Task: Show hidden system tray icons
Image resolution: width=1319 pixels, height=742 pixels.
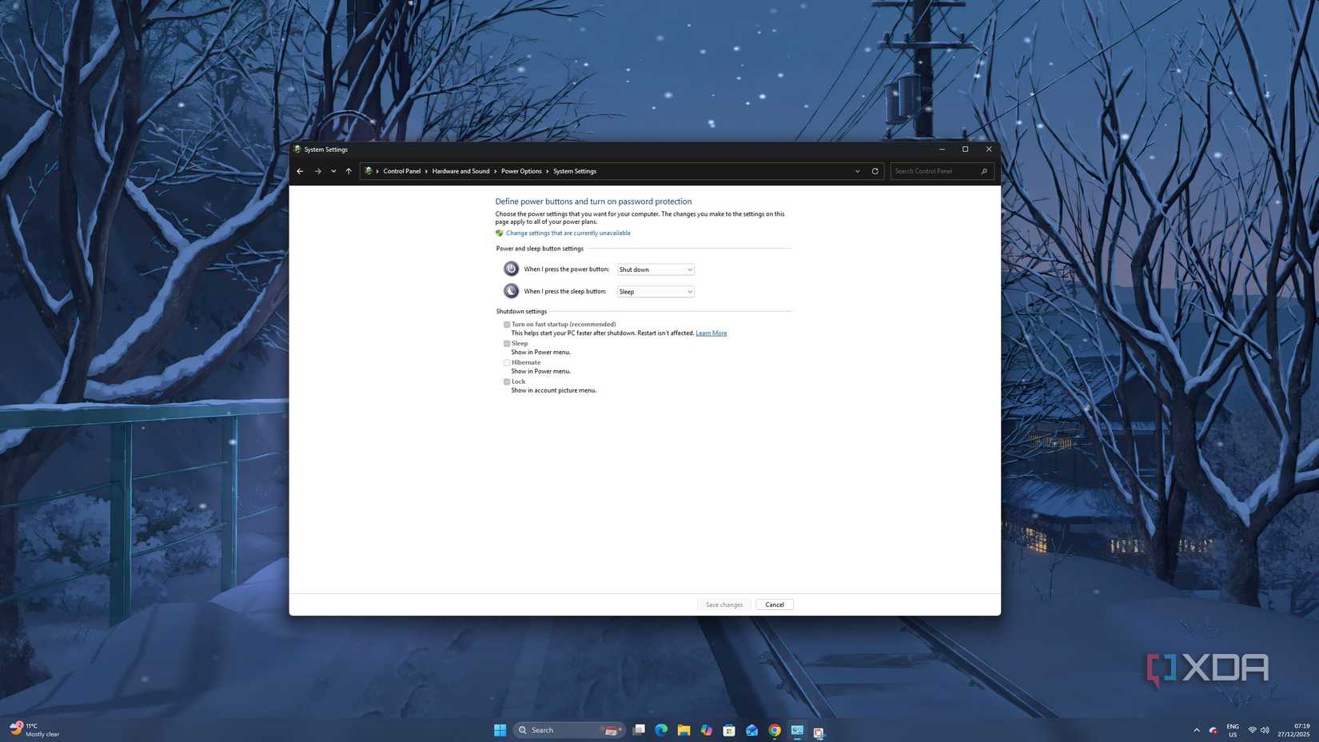Action: coord(1197,730)
